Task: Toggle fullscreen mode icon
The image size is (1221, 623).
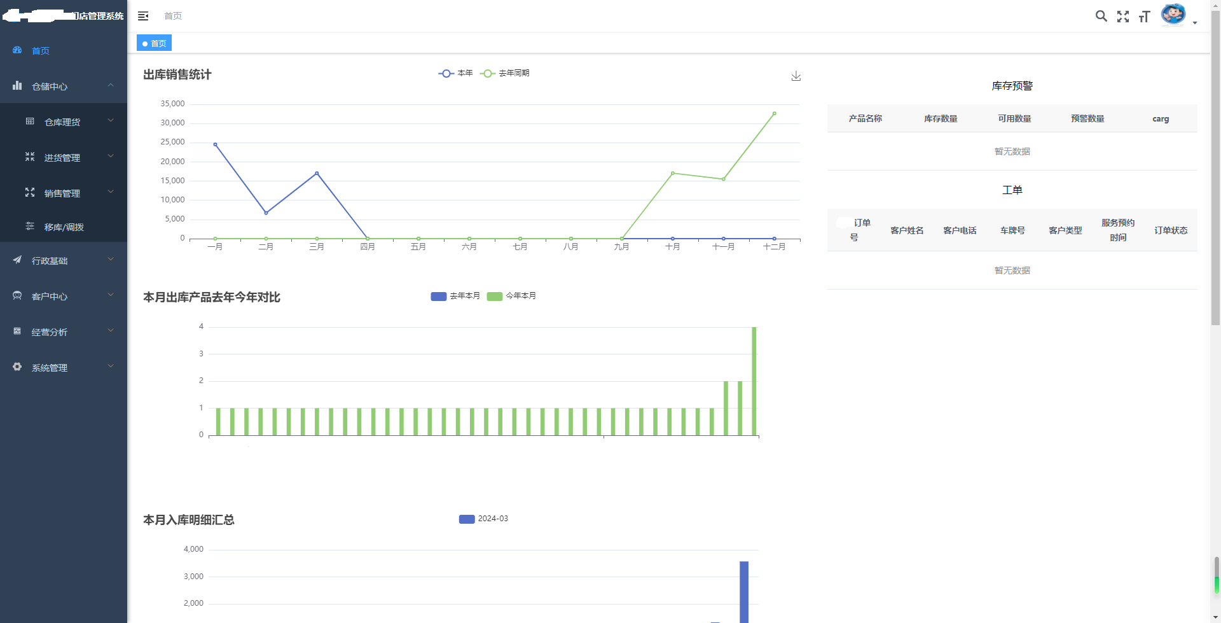Action: tap(1123, 17)
